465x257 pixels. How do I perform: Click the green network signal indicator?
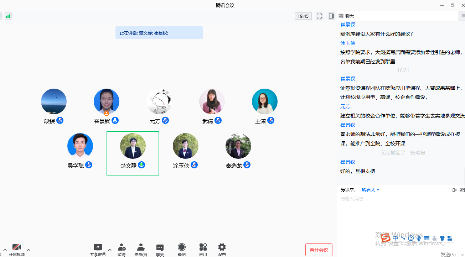click(x=8, y=16)
